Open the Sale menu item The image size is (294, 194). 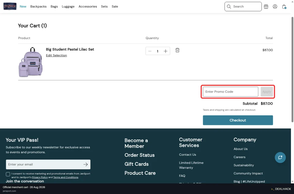point(115,6)
